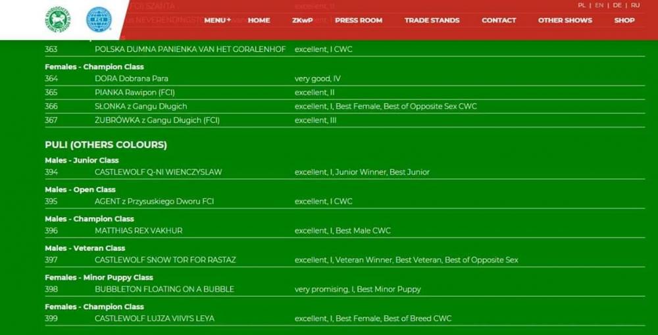Click catalogue number 364
The image size is (658, 335).
tap(51, 78)
